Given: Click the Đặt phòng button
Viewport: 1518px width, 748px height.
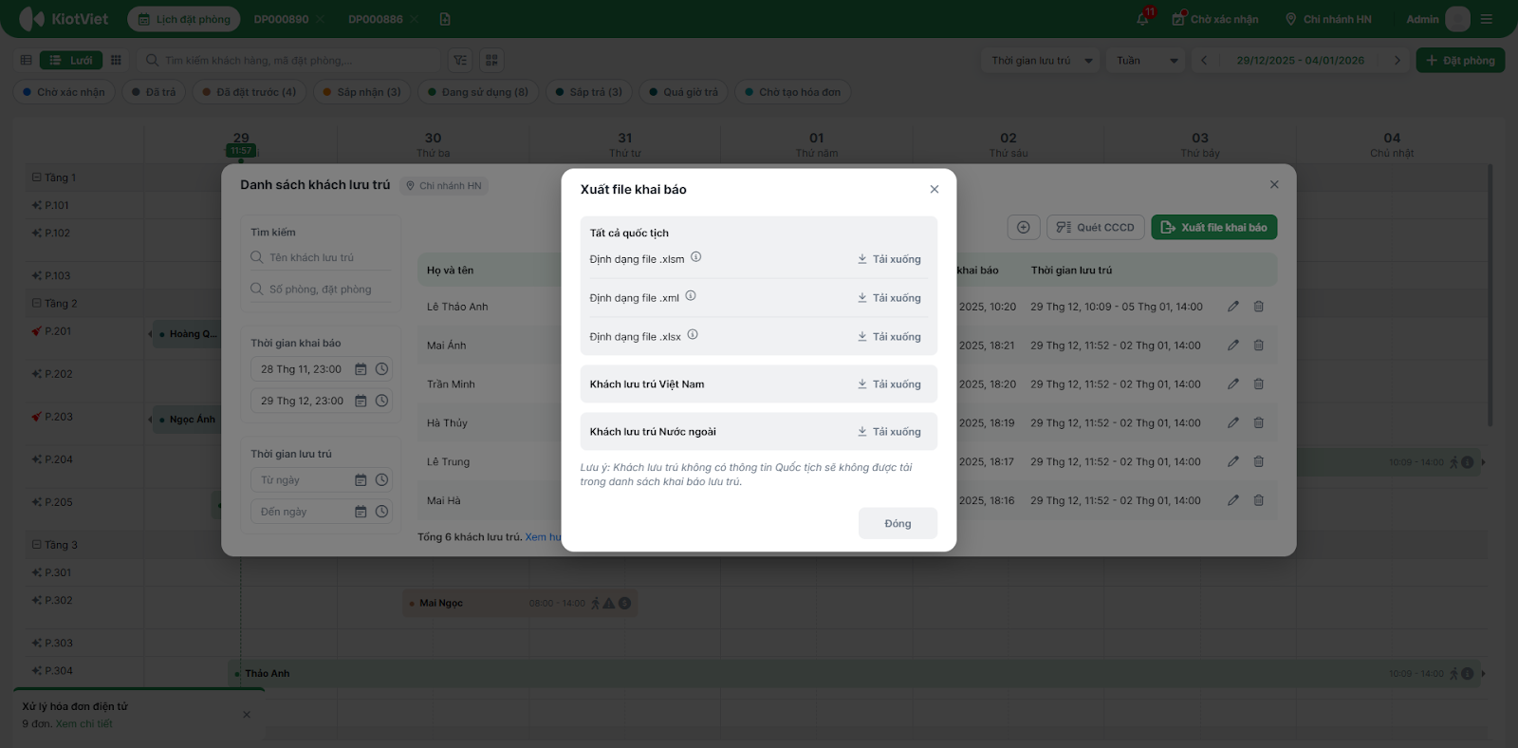Looking at the screenshot, I should click(x=1460, y=61).
